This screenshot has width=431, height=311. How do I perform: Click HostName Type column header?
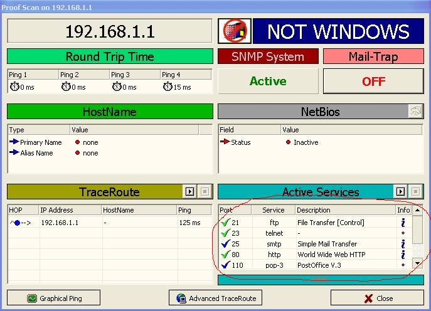39,130
